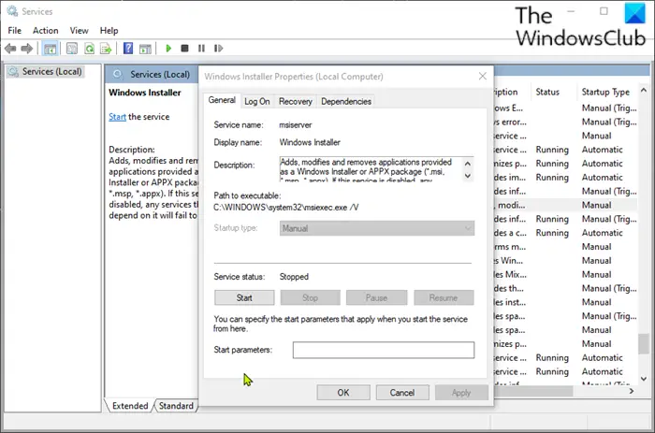This screenshot has width=655, height=433.
Task: Open the File menu
Action: click(x=15, y=31)
